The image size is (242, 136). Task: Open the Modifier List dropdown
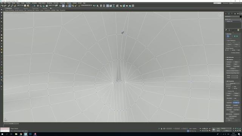pyautogui.click(x=233, y=19)
